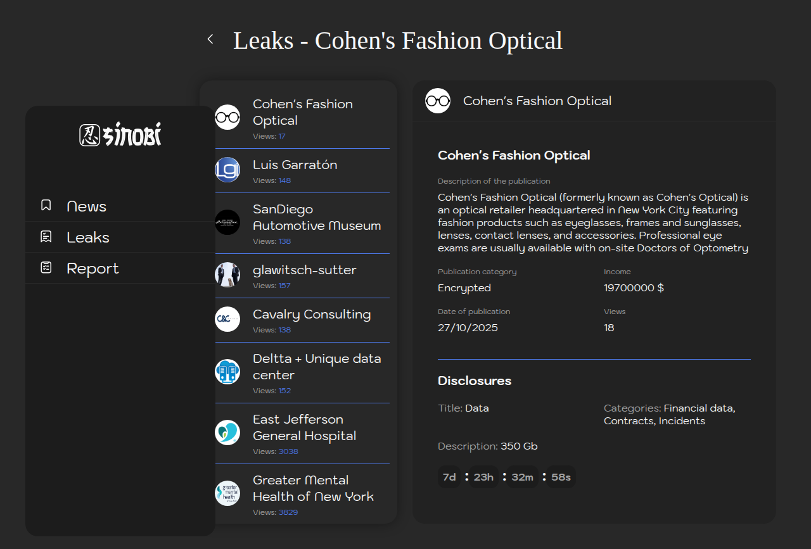
Task: Click the East Jefferson General Hospital logo
Action: tap(227, 432)
